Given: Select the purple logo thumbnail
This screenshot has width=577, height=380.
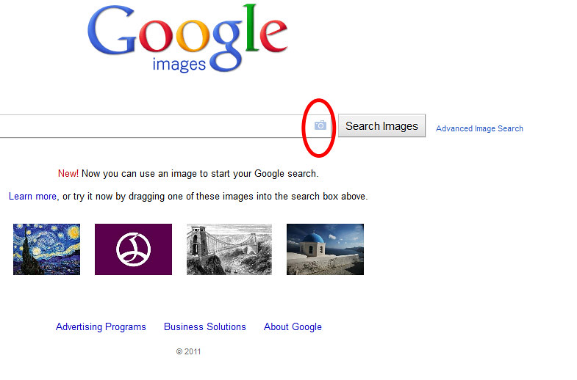Looking at the screenshot, I should tap(133, 249).
